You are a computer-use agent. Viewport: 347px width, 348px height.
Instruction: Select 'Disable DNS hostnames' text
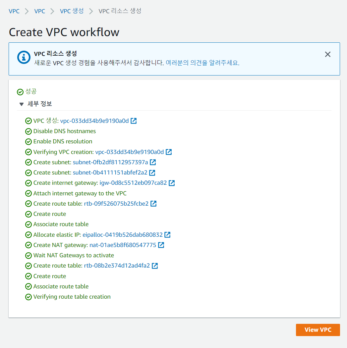65,131
